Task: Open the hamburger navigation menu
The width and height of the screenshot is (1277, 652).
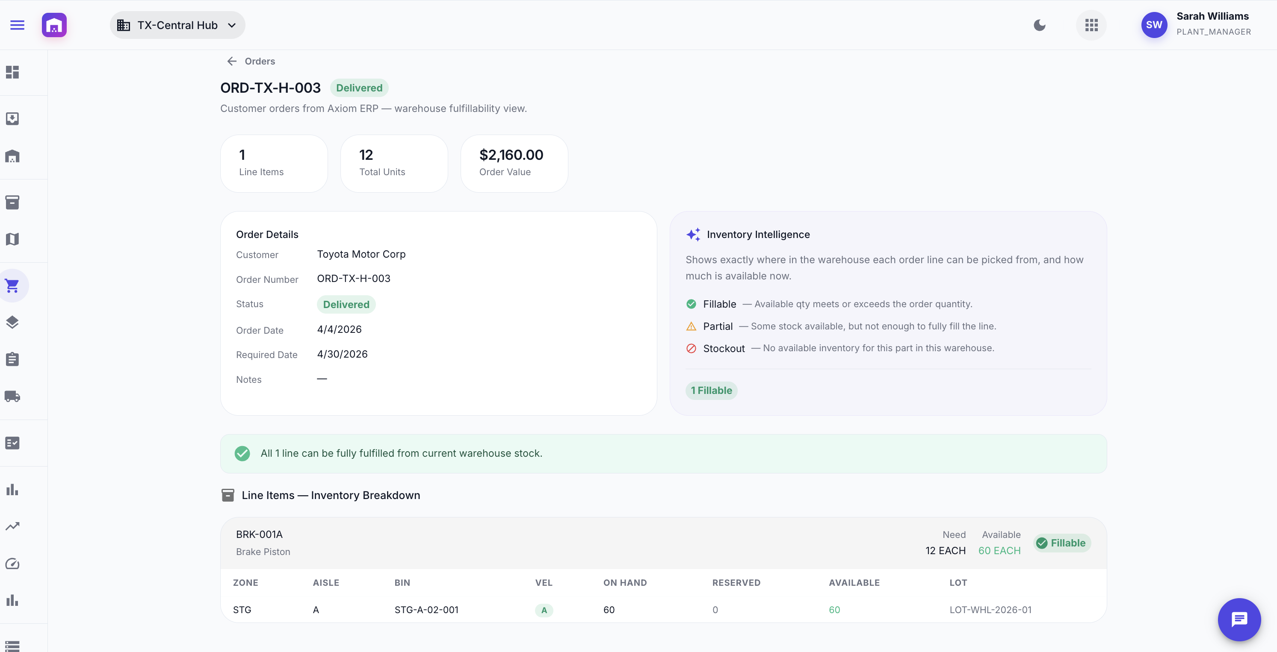Action: tap(18, 25)
